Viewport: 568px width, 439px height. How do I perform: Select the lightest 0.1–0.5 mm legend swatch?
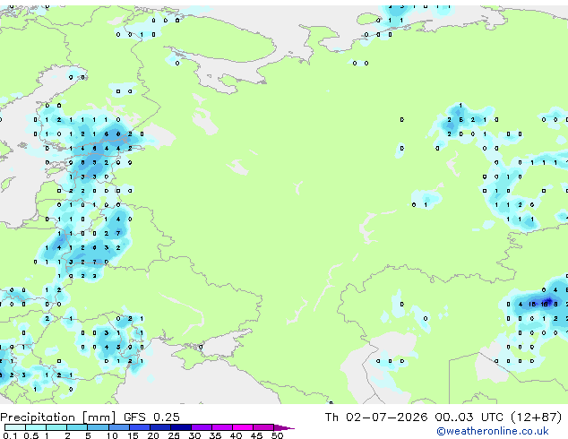pyautogui.click(x=15, y=427)
